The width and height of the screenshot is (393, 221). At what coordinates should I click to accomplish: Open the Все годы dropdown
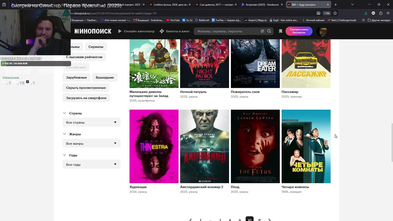click(x=91, y=165)
